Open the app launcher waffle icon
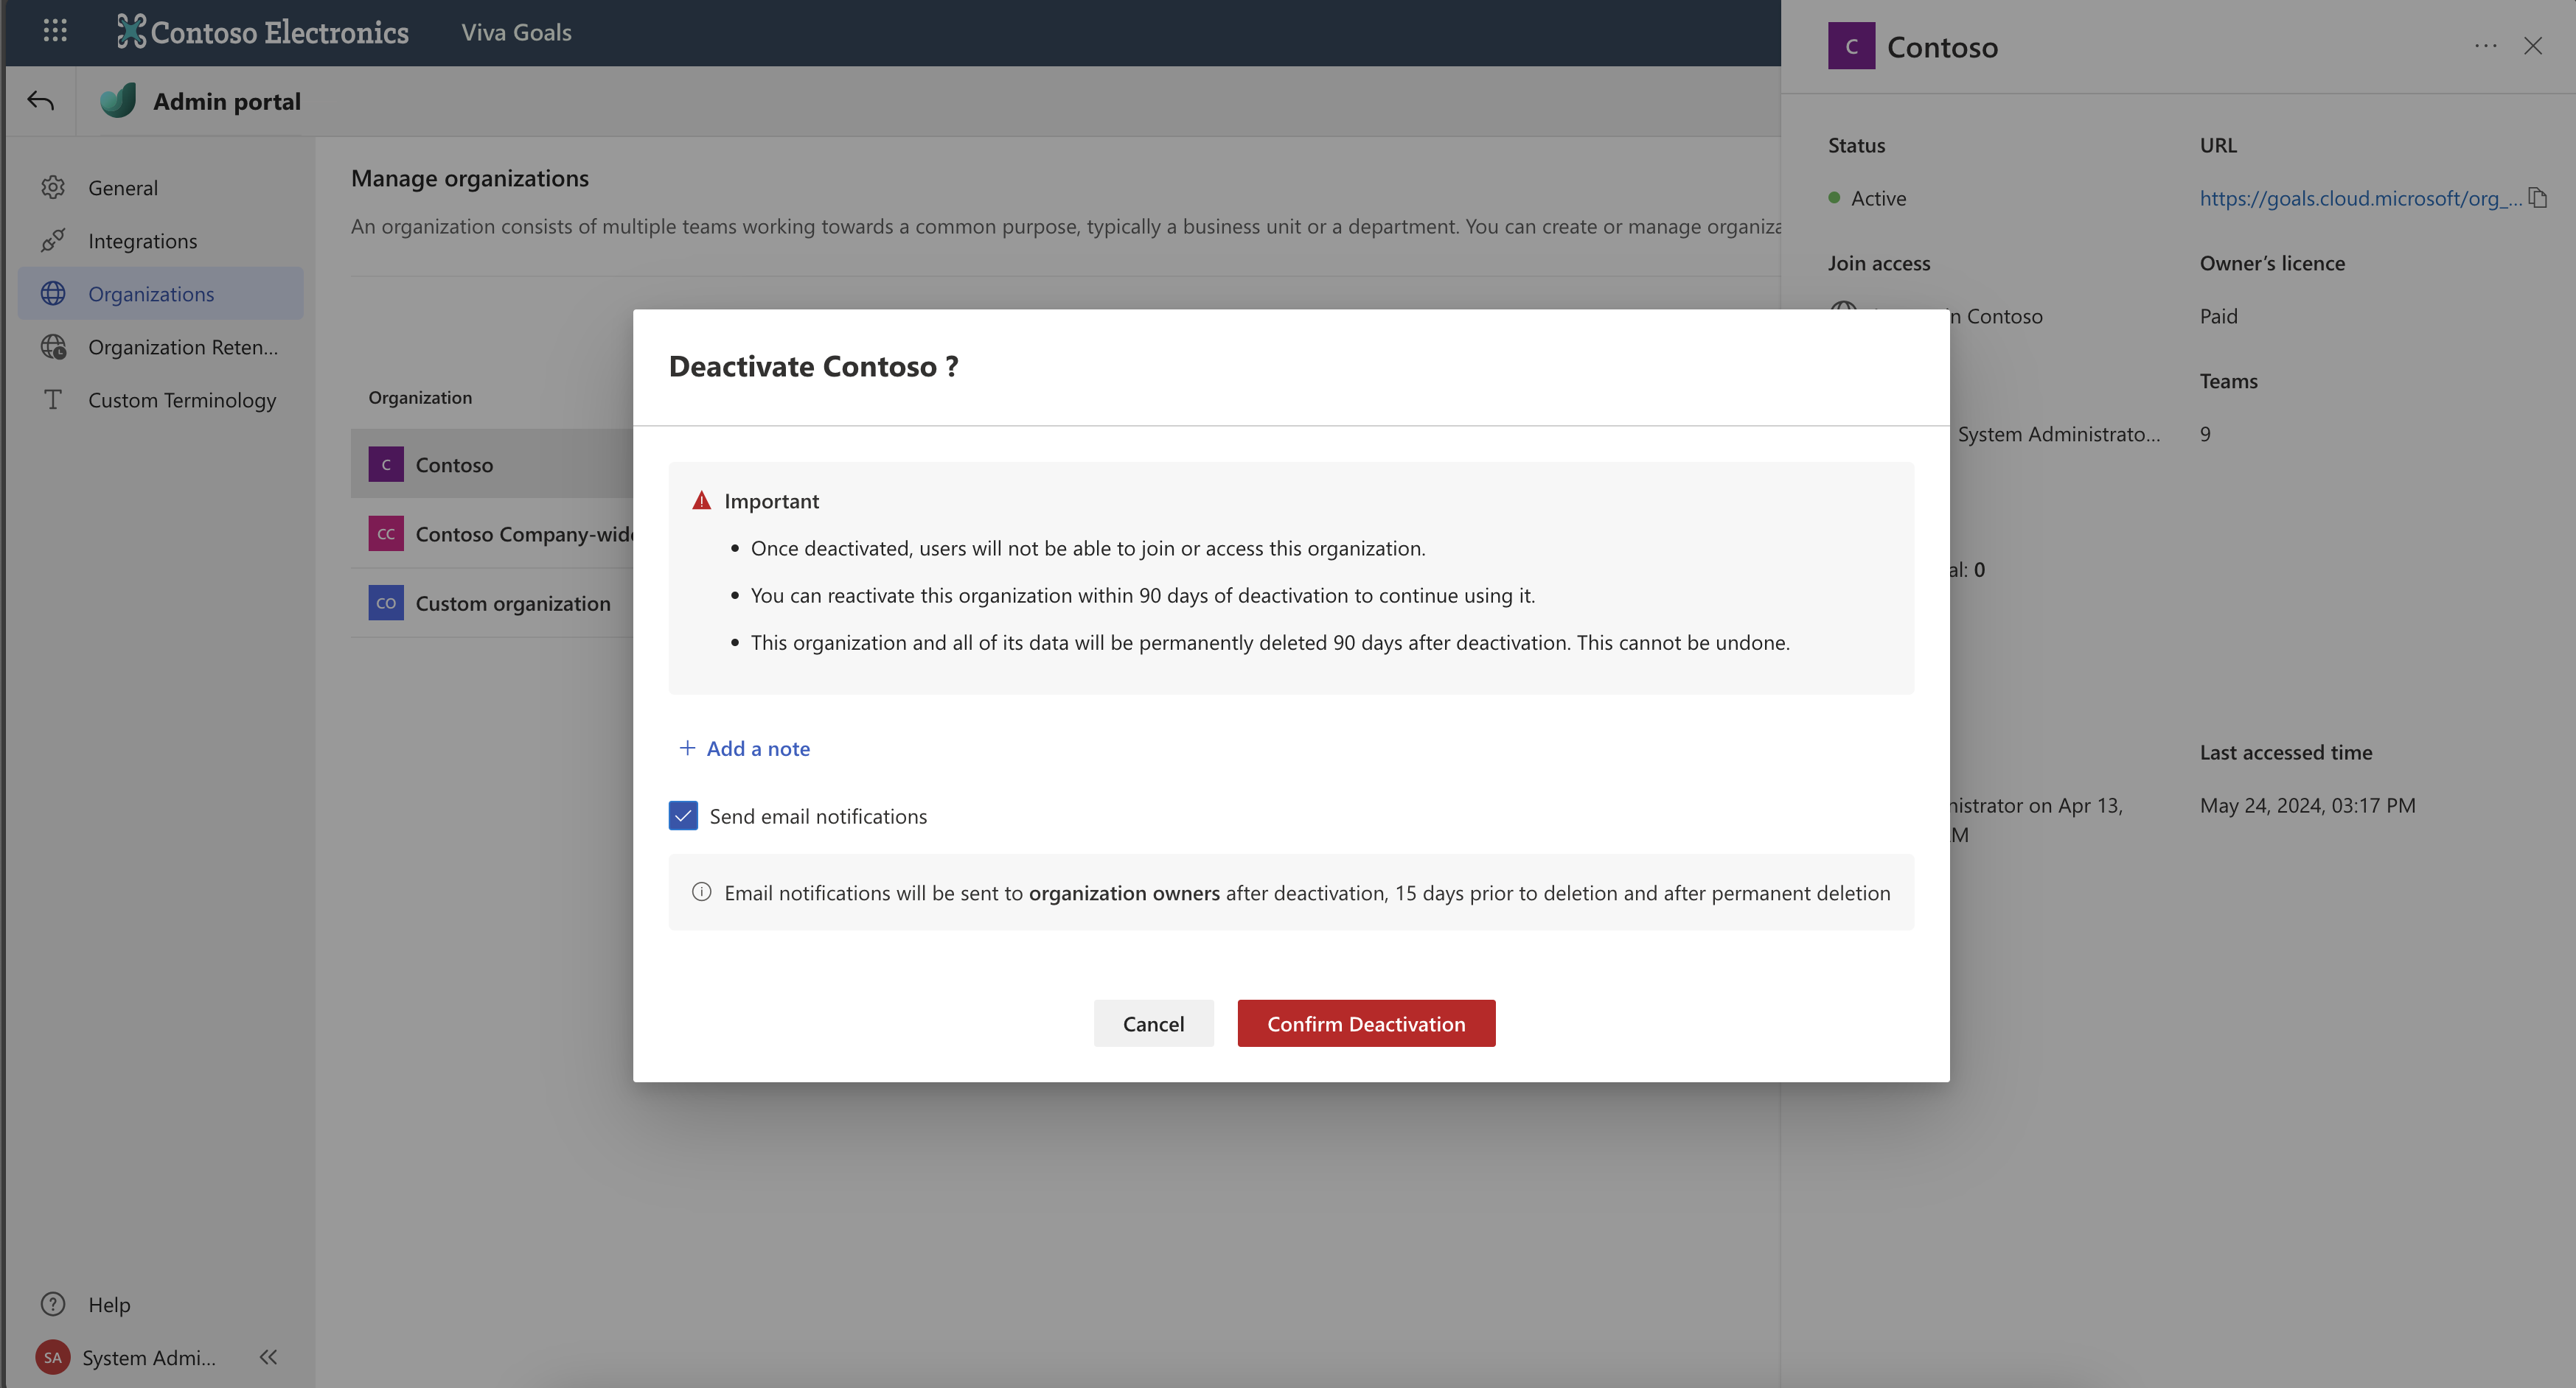The width and height of the screenshot is (2576, 1388). click(55, 31)
